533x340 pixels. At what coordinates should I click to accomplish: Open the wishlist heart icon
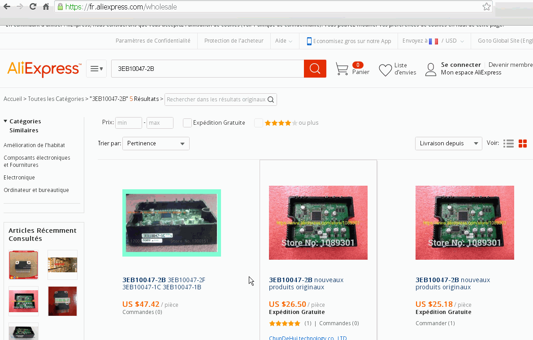[385, 70]
